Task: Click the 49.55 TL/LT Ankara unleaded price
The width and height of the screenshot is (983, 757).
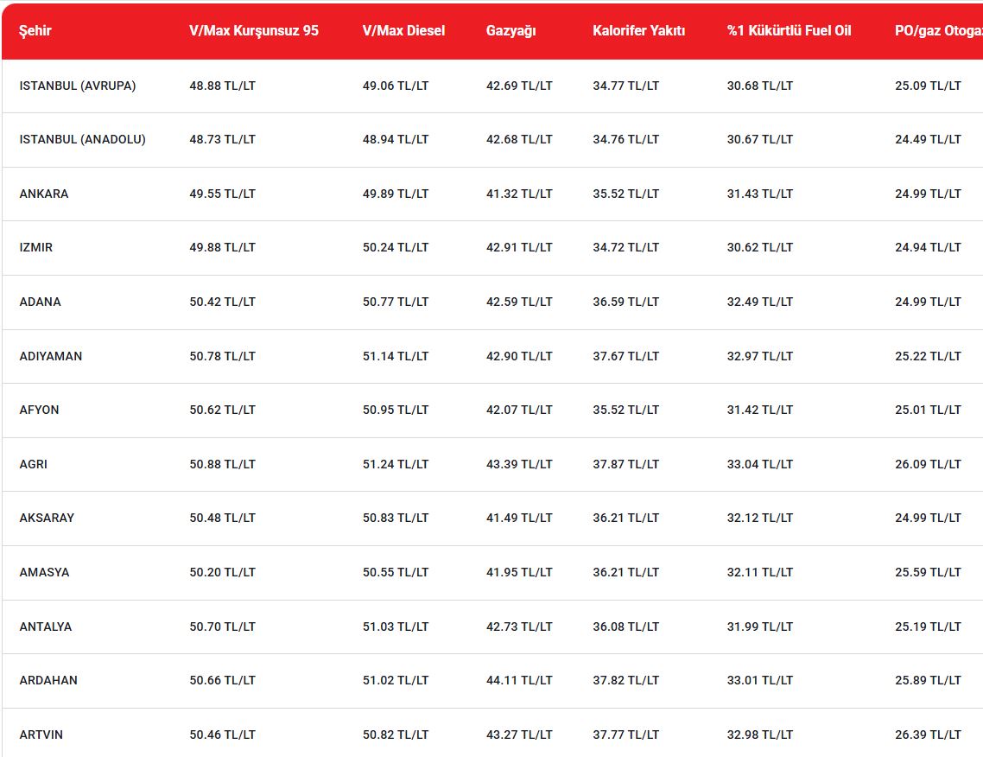Action: [x=223, y=194]
